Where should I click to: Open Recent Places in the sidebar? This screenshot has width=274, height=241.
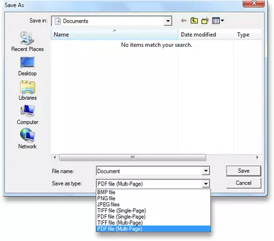click(x=27, y=42)
